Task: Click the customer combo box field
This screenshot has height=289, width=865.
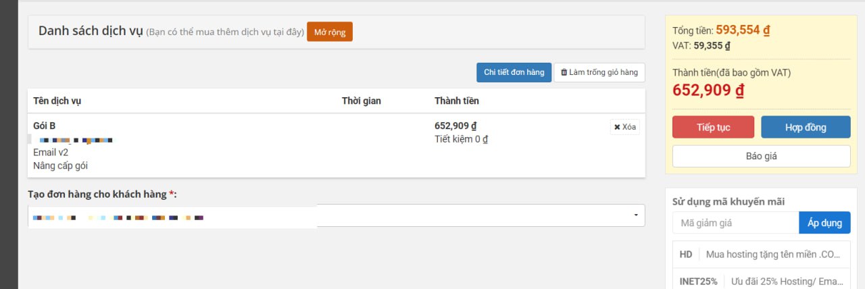Action: click(x=337, y=215)
